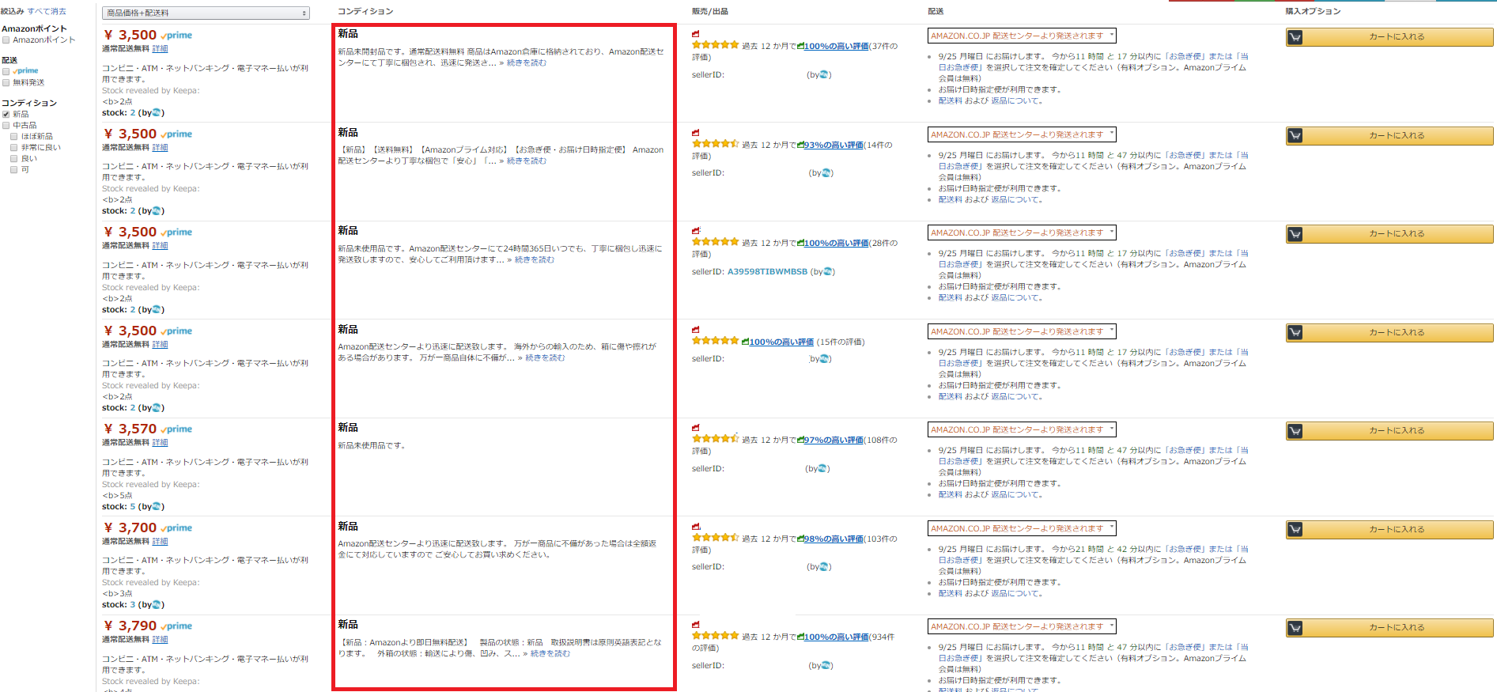Add the 37-review seller's offer to cart

point(1389,36)
